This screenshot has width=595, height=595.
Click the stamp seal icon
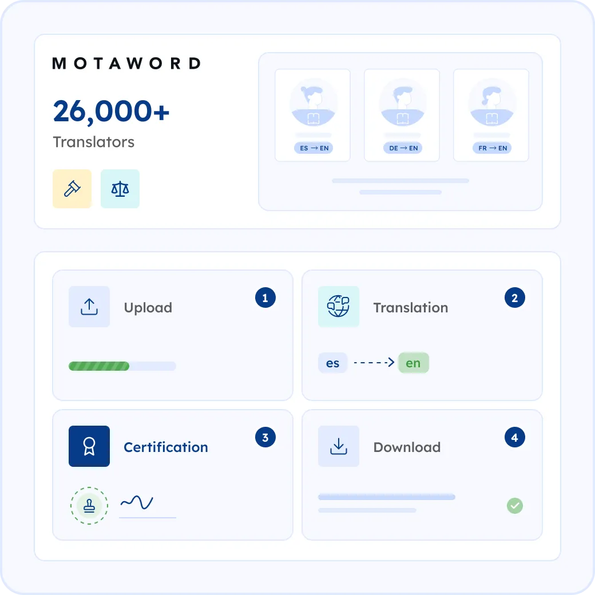click(89, 506)
